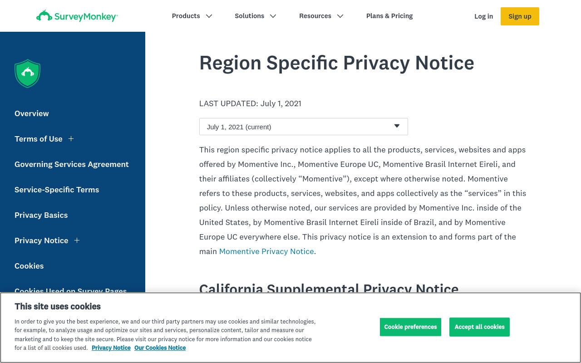Expand Privacy Notice with plus icon
581x363 pixels.
coord(77,240)
